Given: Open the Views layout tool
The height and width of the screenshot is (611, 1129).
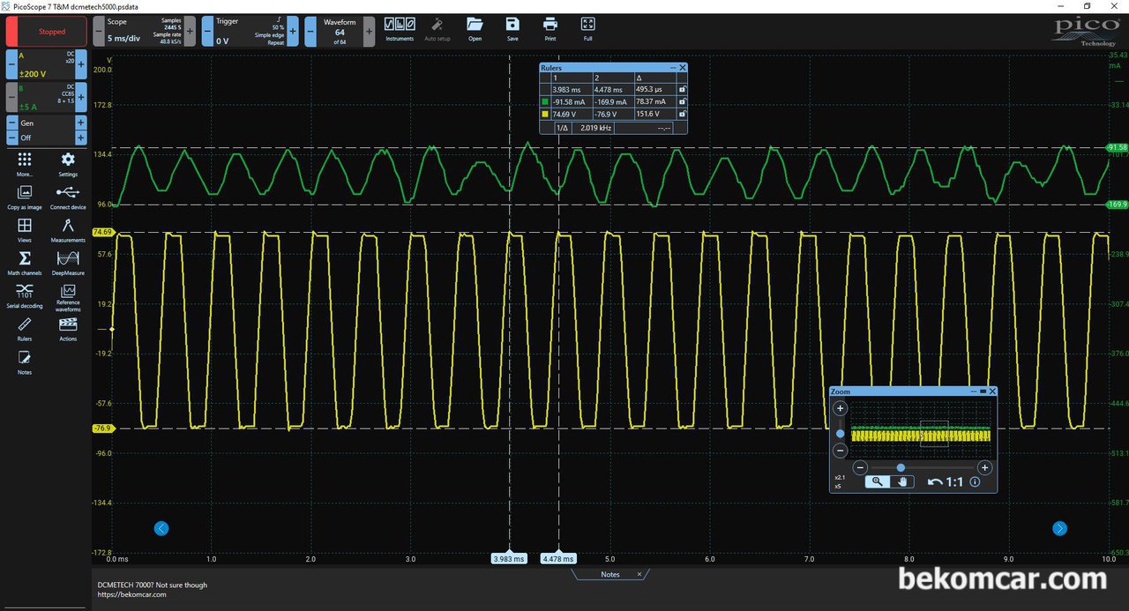Looking at the screenshot, I should click(25, 229).
